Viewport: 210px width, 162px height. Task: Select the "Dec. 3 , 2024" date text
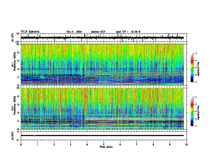click(74, 32)
